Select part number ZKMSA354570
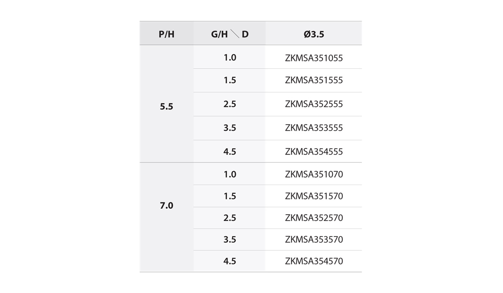This screenshot has width=503, height=293. tap(314, 261)
